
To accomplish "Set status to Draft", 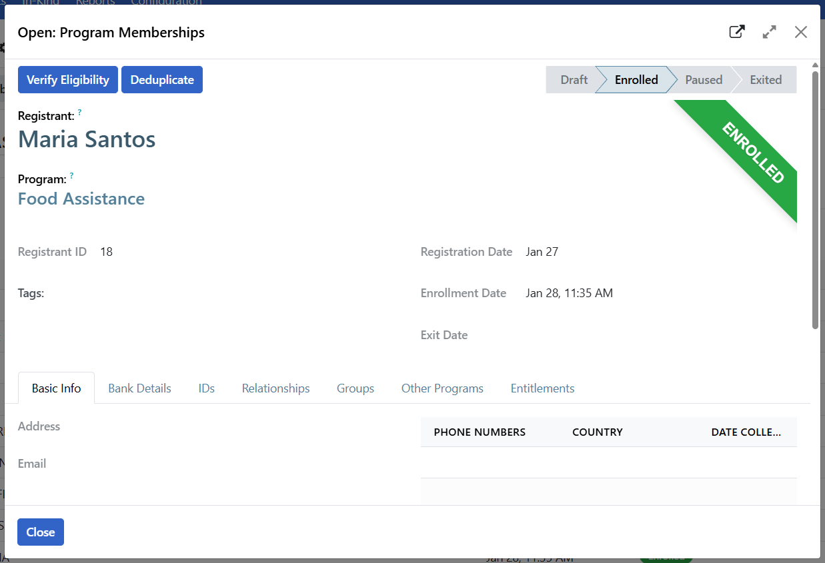I will tap(573, 80).
